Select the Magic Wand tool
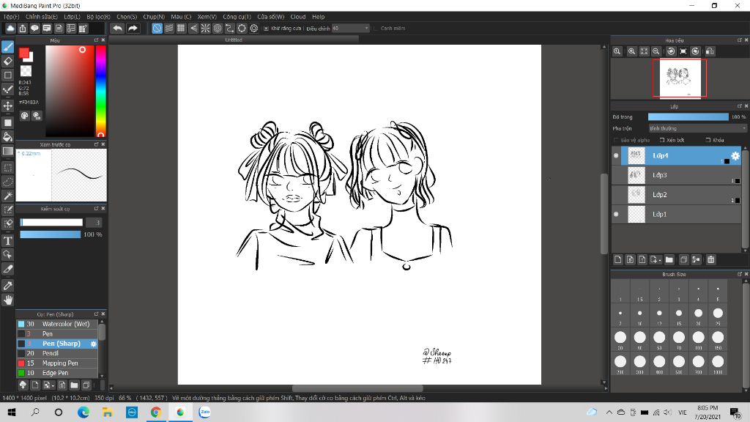 coord(7,196)
